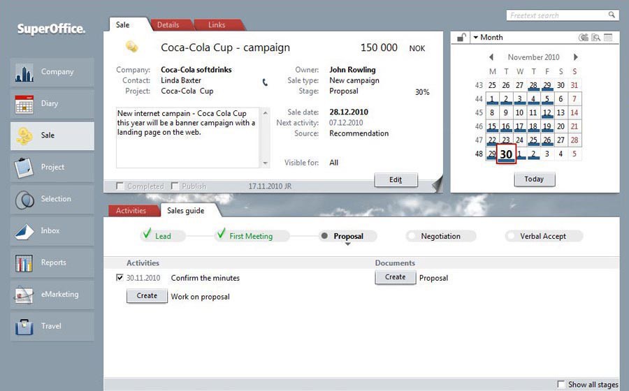Switch to the Activities tab
The image size is (629, 391).
pos(131,211)
